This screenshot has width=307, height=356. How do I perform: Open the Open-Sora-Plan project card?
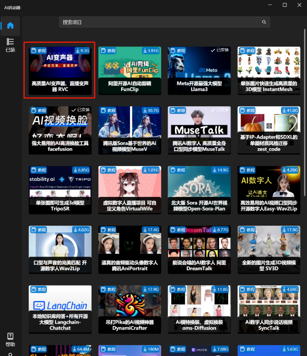point(199,190)
